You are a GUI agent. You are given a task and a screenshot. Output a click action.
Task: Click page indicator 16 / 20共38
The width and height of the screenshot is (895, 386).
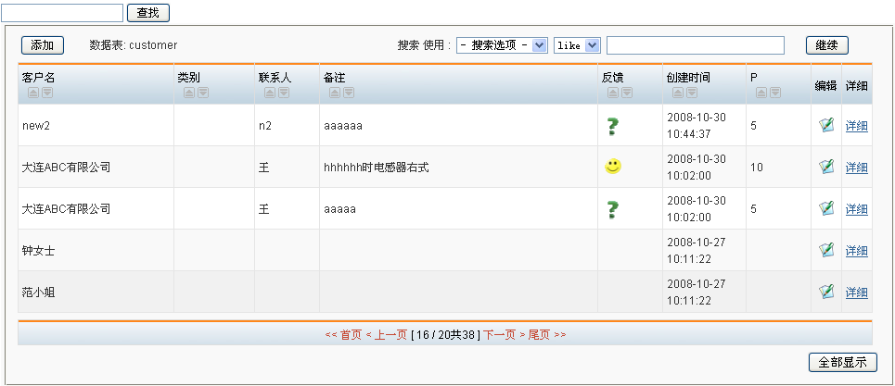(x=445, y=335)
